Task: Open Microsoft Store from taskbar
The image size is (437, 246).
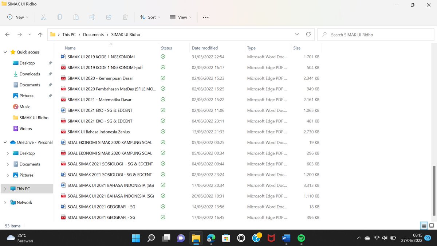Action: tap(226, 238)
